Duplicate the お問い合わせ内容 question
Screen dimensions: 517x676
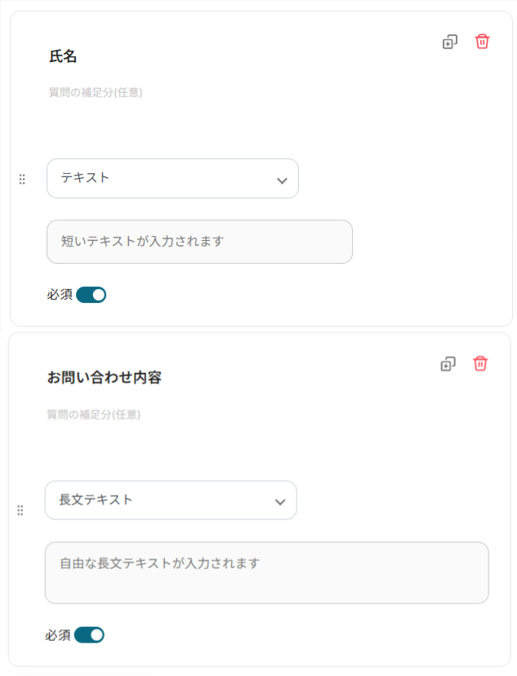(x=448, y=363)
